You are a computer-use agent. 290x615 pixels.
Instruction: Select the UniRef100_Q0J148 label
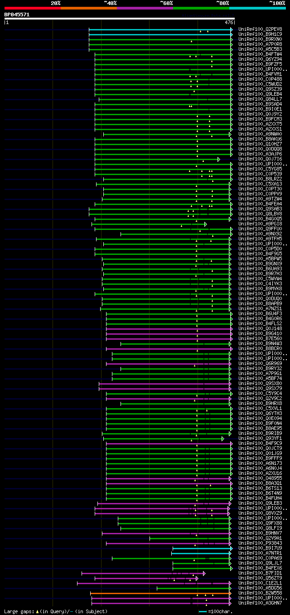pos(260,328)
